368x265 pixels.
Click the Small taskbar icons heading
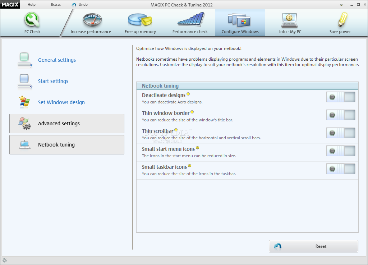pos(164,167)
